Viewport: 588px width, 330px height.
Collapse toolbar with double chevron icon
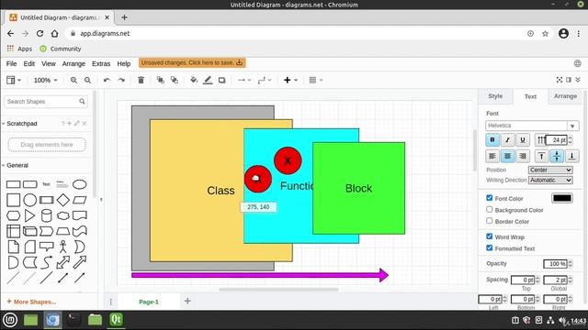[x=578, y=80]
